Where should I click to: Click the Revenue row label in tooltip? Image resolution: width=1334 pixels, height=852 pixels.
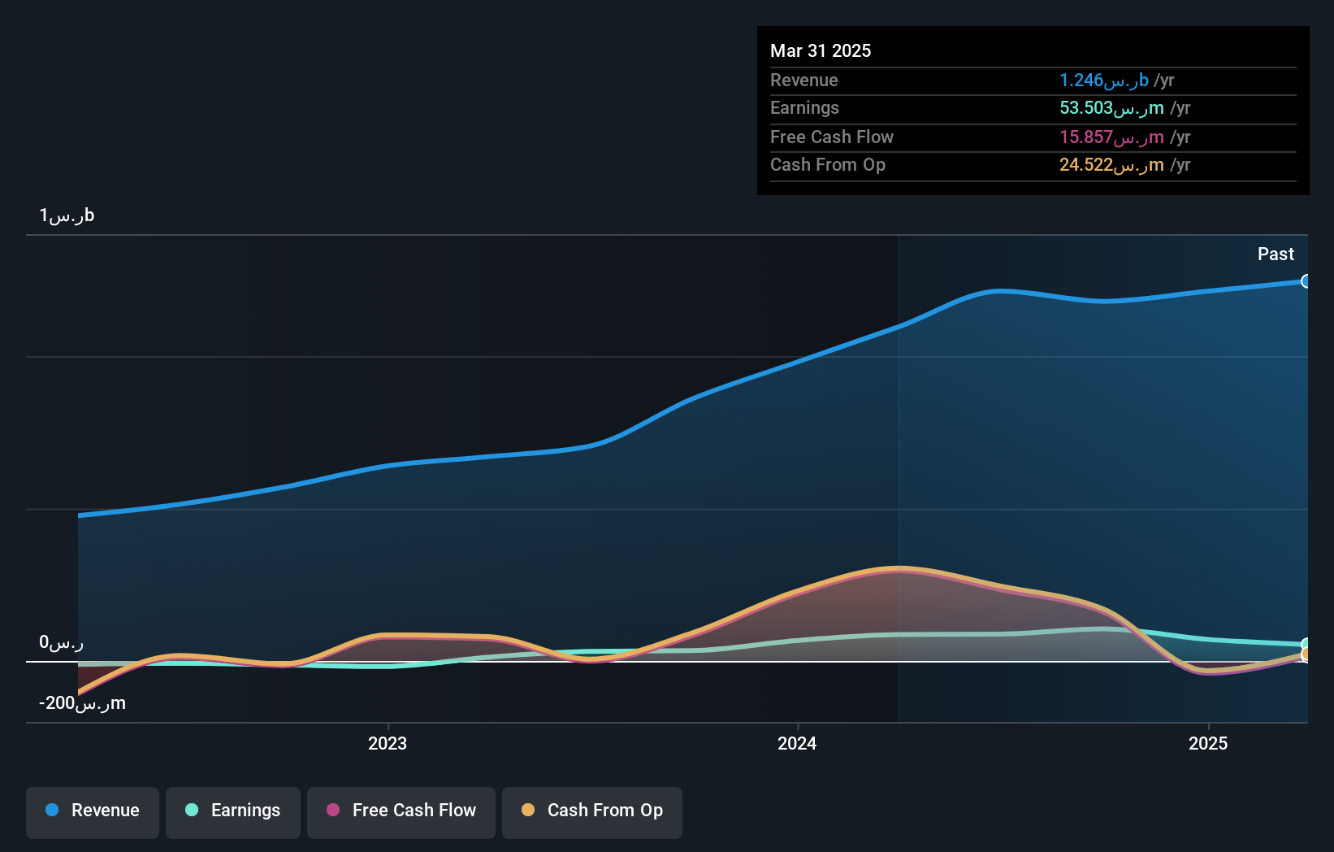point(804,80)
